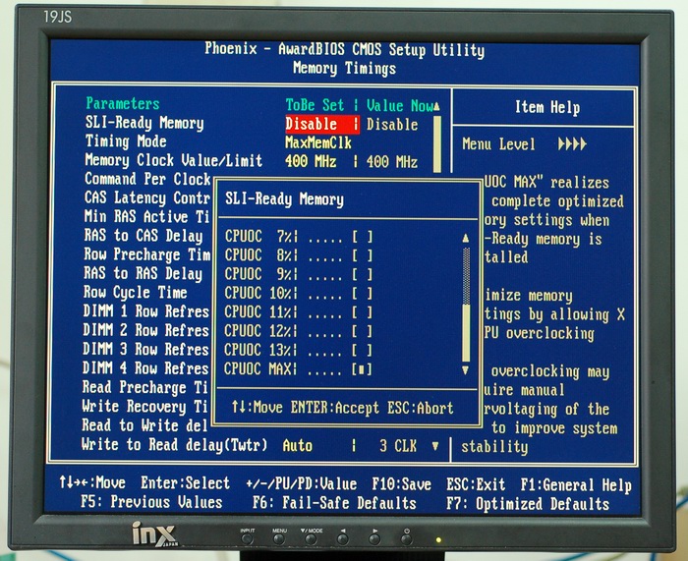Click F7: Optimized Defaults footer hint
Viewport: 688px width, 561px height.
pos(528,504)
